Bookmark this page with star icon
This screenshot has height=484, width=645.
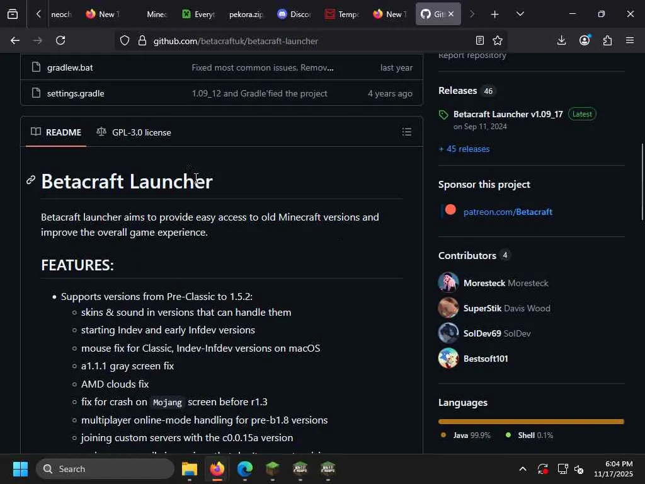click(x=498, y=41)
